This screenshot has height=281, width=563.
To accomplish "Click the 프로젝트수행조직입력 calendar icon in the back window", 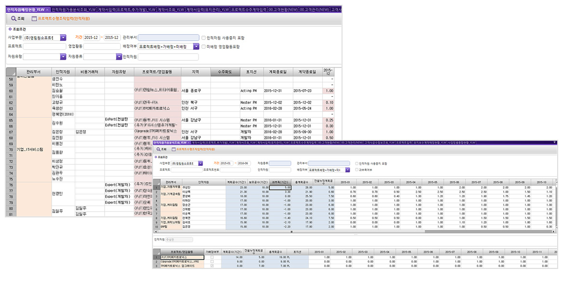I will tap(34, 18).
